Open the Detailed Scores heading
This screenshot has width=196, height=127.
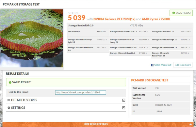[24, 100]
